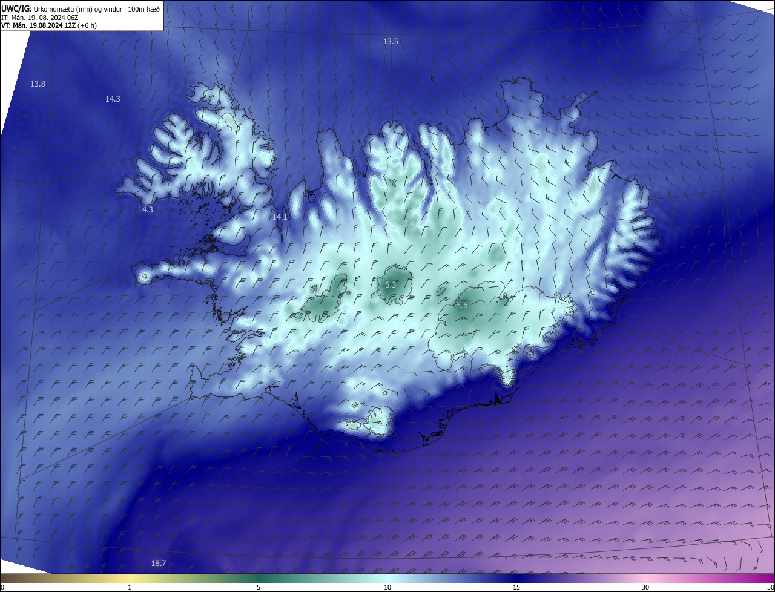Screen dimensions: 775x592
Task: Click the color scale label 1
Action: tap(130, 587)
